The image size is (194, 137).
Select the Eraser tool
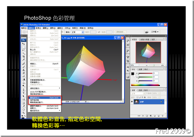click(x=23, y=76)
